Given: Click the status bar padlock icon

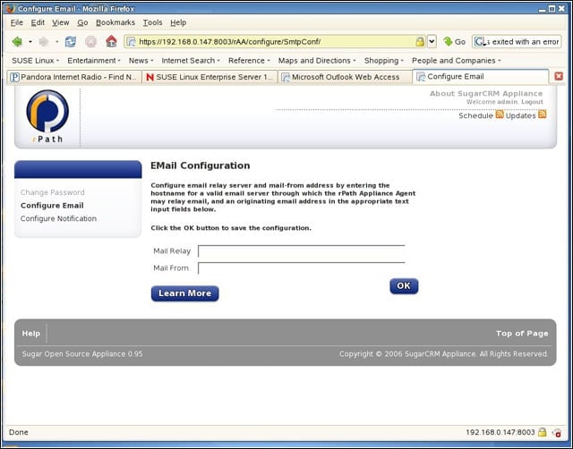Looking at the screenshot, I should pyautogui.click(x=543, y=432).
